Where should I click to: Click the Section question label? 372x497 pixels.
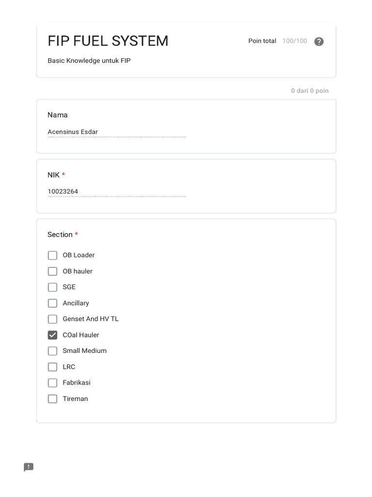60,234
